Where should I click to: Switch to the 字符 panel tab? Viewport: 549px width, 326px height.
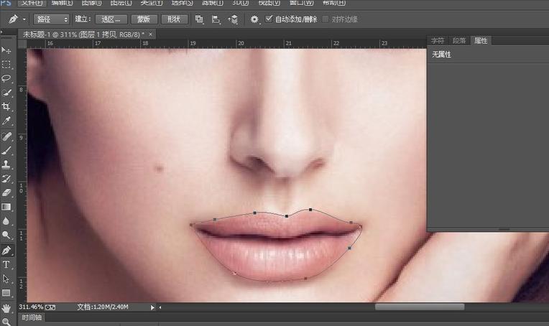coord(438,40)
